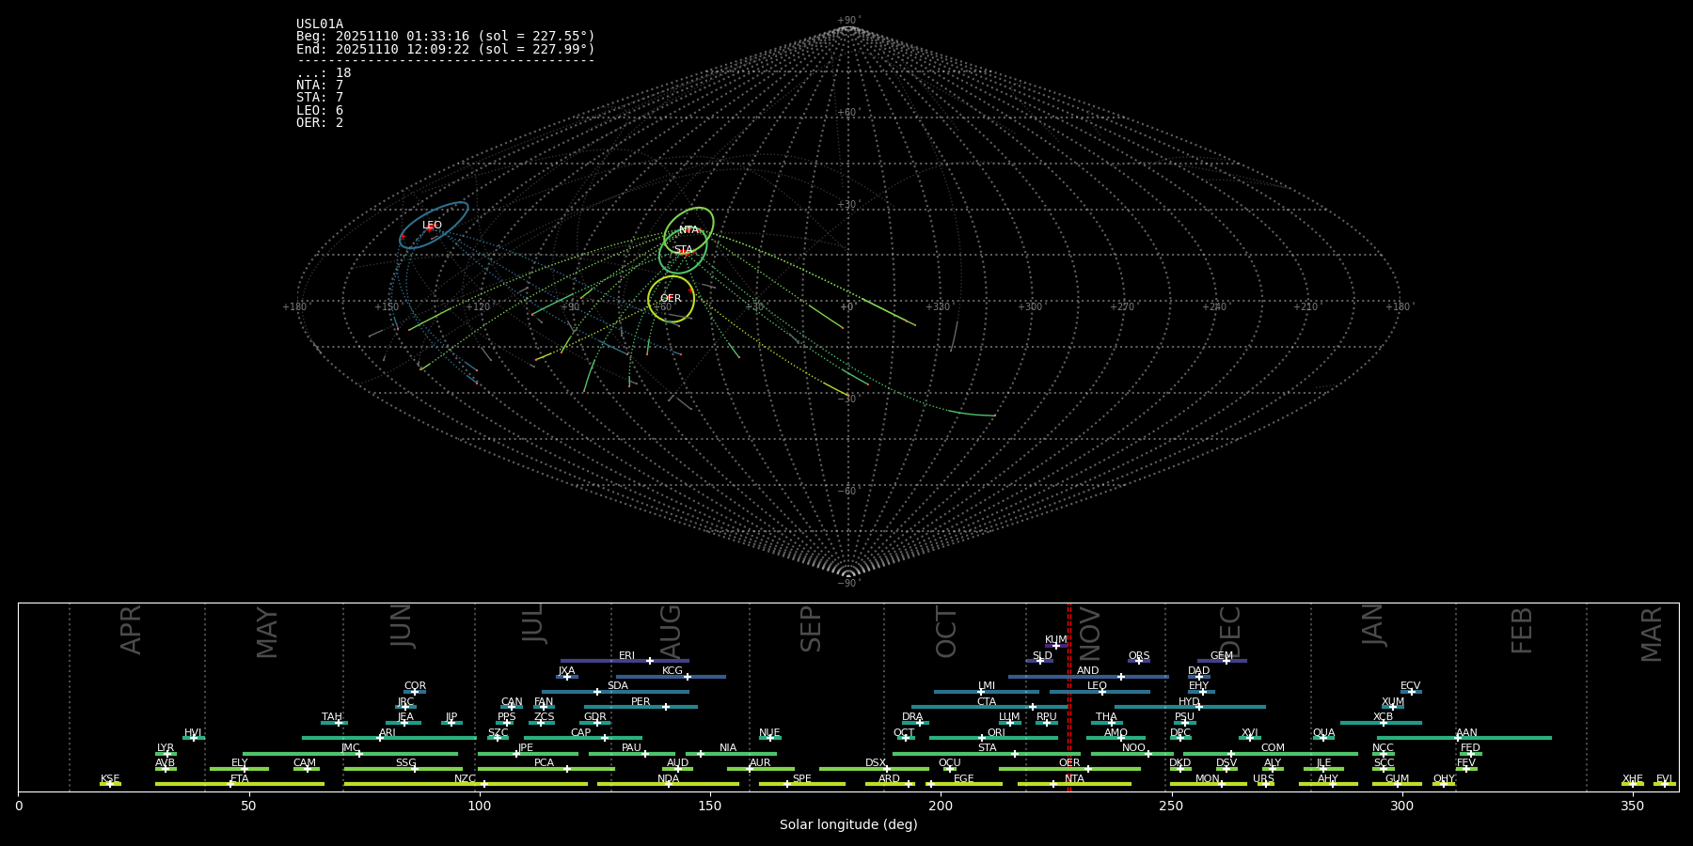
Task: Click the 150 tick on solar longitude axis
Action: (710, 806)
